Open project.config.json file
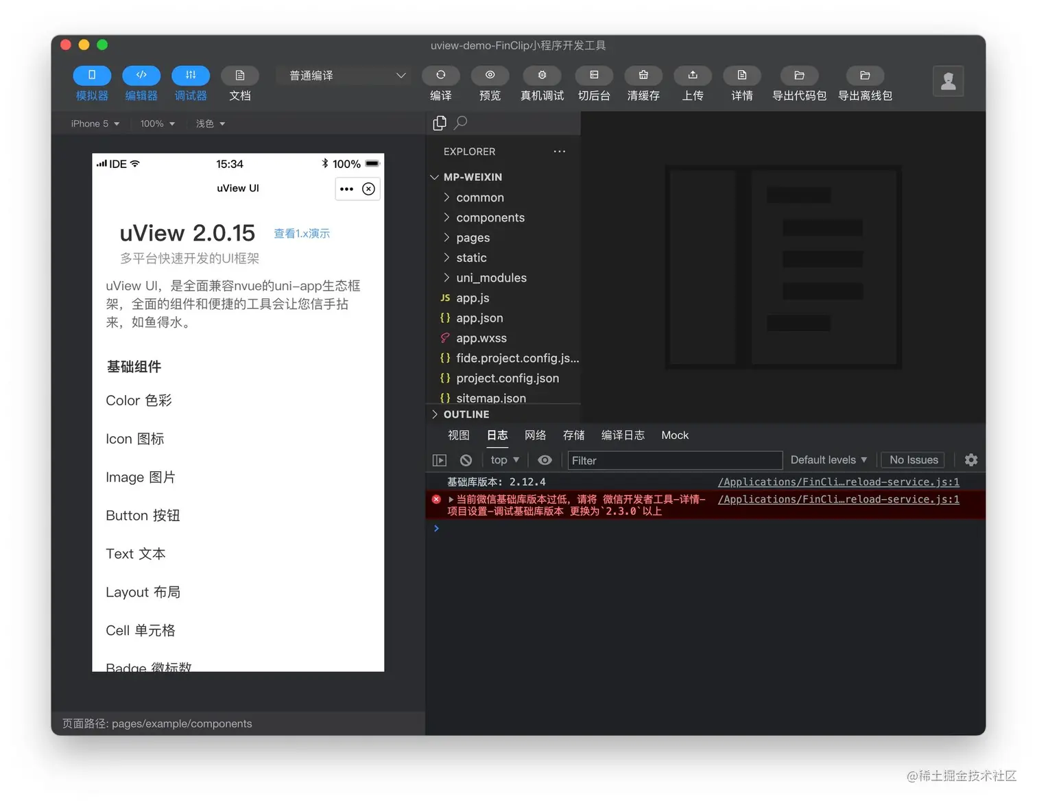This screenshot has height=803, width=1037. (x=503, y=378)
